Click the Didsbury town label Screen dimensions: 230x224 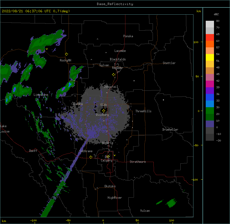[102, 115]
